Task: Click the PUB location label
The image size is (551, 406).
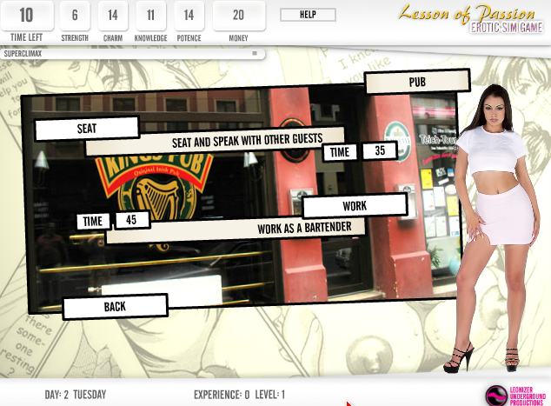Action: click(417, 82)
